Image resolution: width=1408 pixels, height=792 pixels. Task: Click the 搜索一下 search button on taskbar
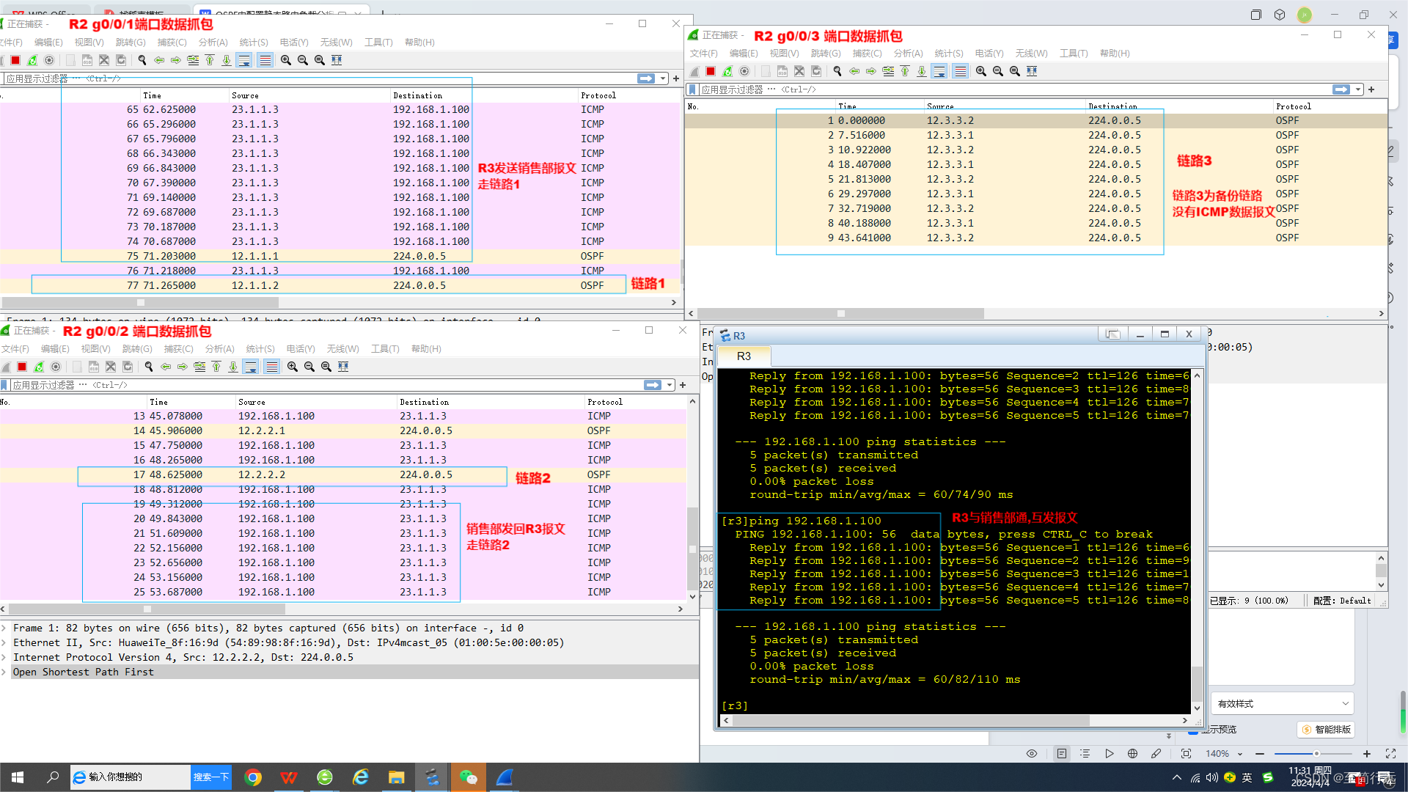(x=210, y=777)
